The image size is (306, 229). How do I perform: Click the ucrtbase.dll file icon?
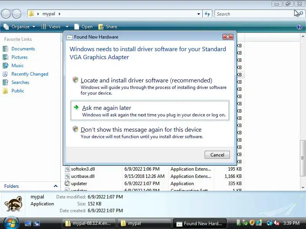(67, 176)
